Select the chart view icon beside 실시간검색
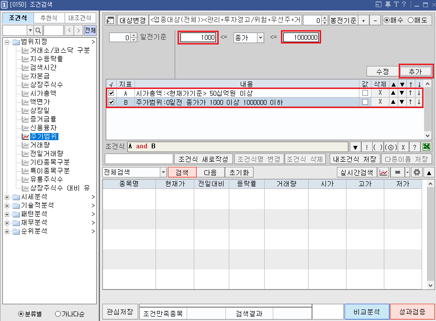The height and width of the screenshot is (321, 436). pyautogui.click(x=384, y=173)
